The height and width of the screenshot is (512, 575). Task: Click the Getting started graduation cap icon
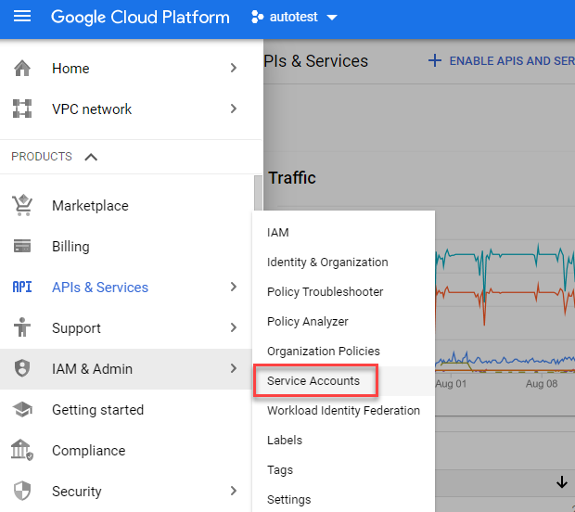[x=22, y=409]
